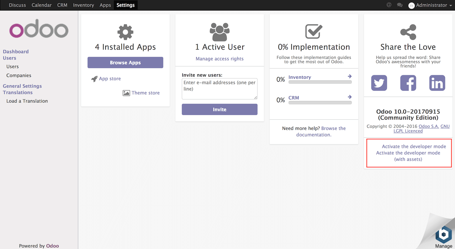This screenshot has width=455, height=249.
Task: Open the Inventory menu in top bar
Action: click(84, 5)
